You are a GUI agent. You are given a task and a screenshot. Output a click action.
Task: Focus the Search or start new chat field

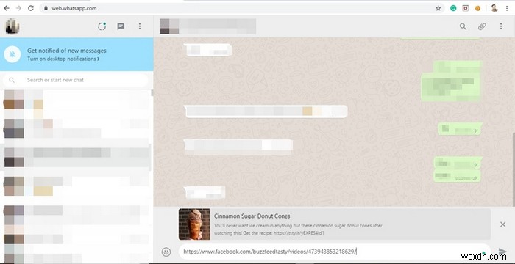click(76, 80)
